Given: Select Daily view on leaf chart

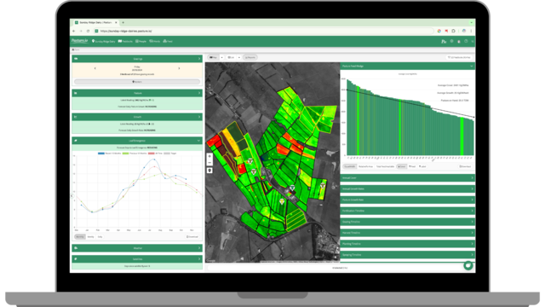Looking at the screenshot, I should (100, 237).
